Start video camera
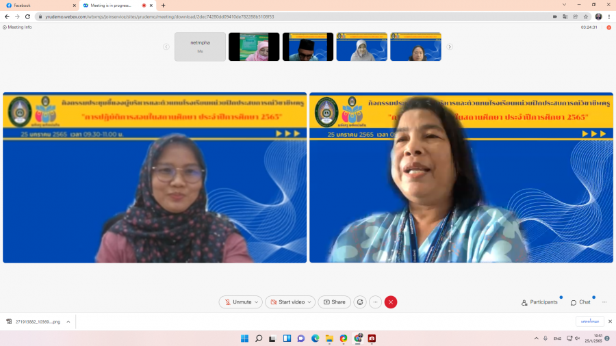616x346 pixels. click(286, 302)
